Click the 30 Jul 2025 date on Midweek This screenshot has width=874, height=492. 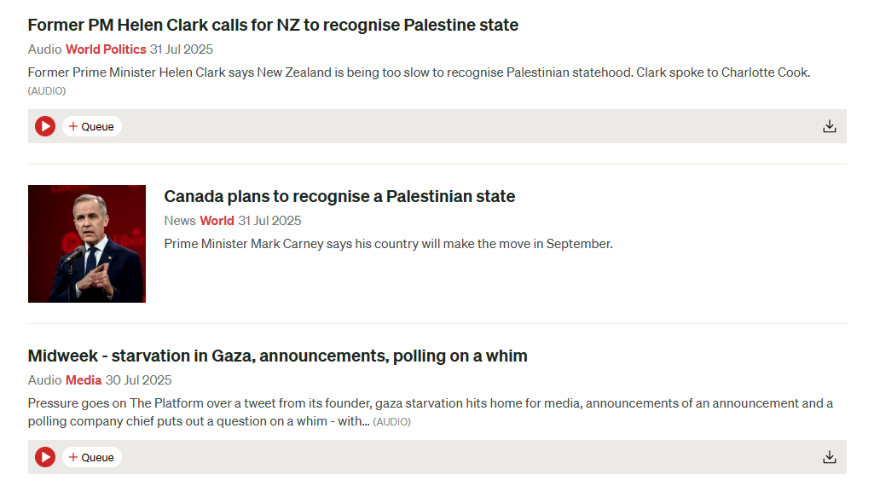[138, 380]
